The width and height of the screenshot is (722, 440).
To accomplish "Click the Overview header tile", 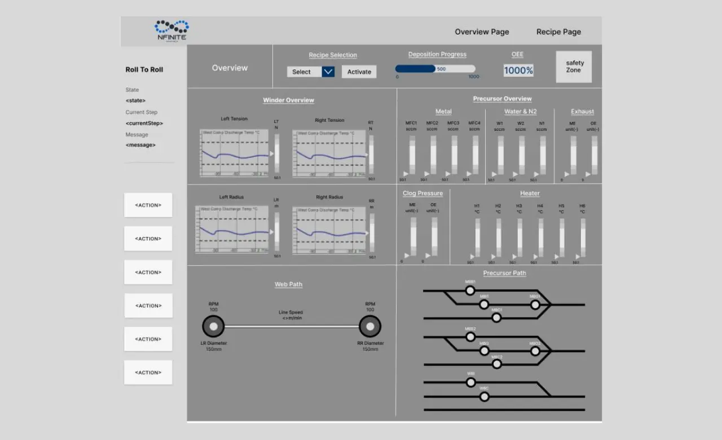I will click(230, 68).
